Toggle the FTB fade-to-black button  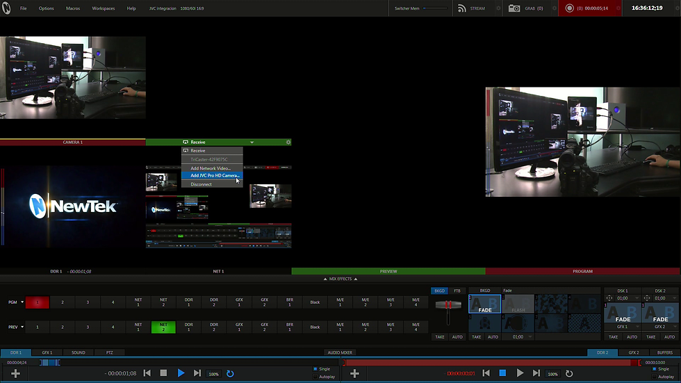point(457,291)
